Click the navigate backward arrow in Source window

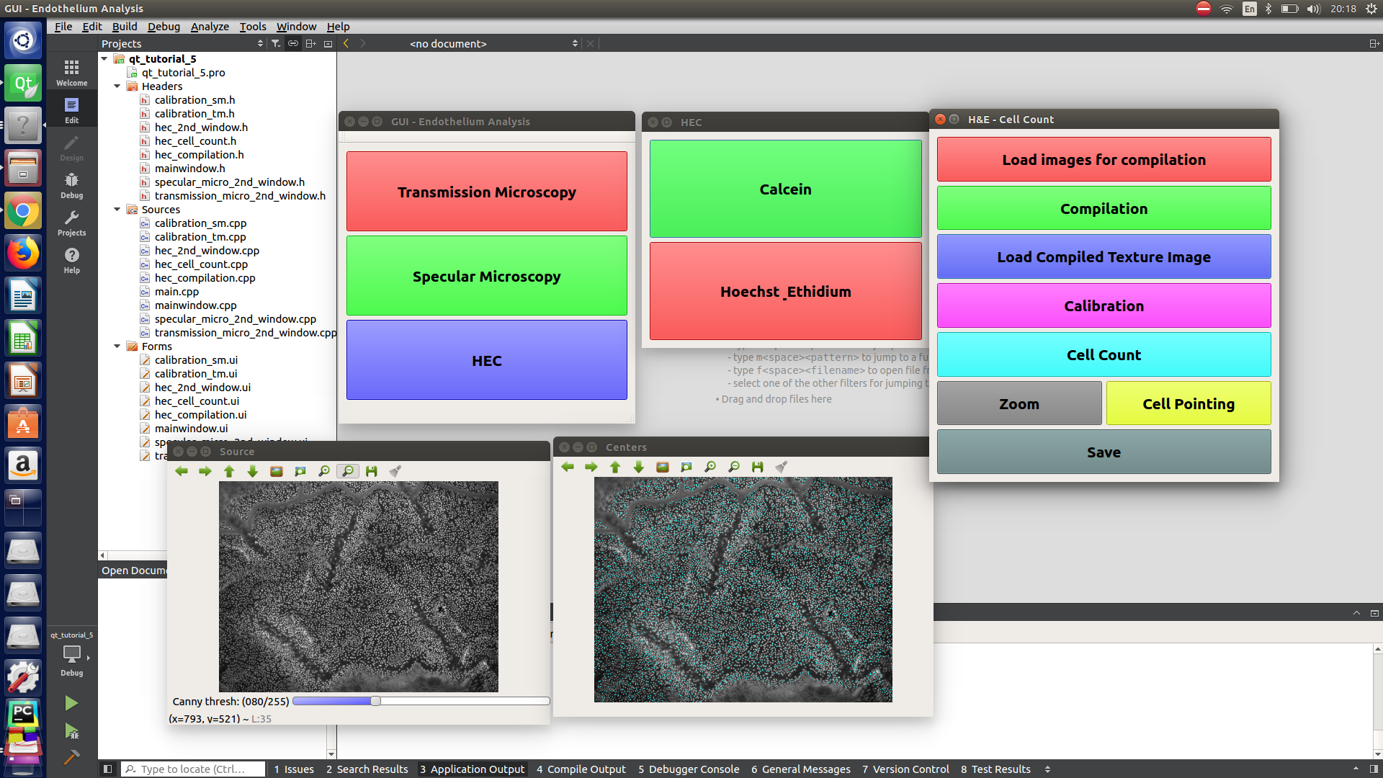pos(181,470)
